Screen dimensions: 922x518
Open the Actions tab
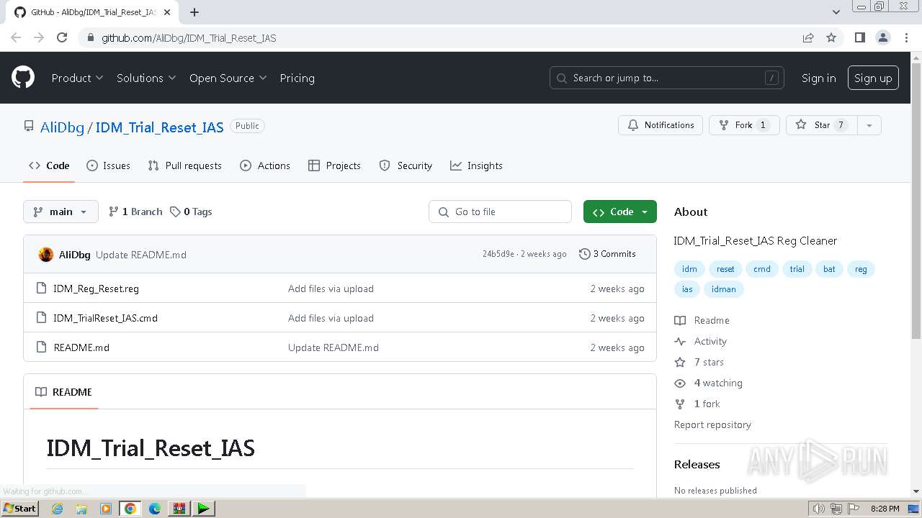[x=265, y=165]
